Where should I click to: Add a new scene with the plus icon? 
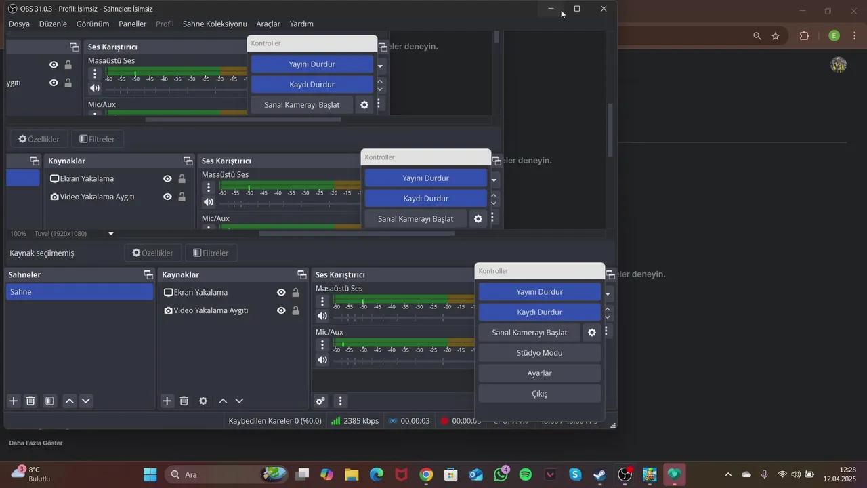point(14,401)
